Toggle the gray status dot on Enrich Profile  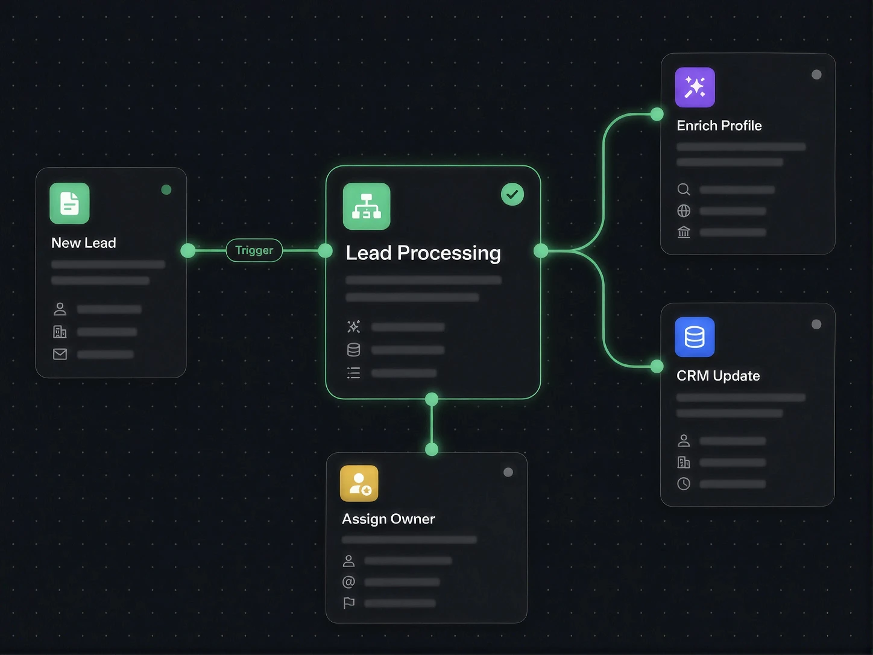click(816, 75)
